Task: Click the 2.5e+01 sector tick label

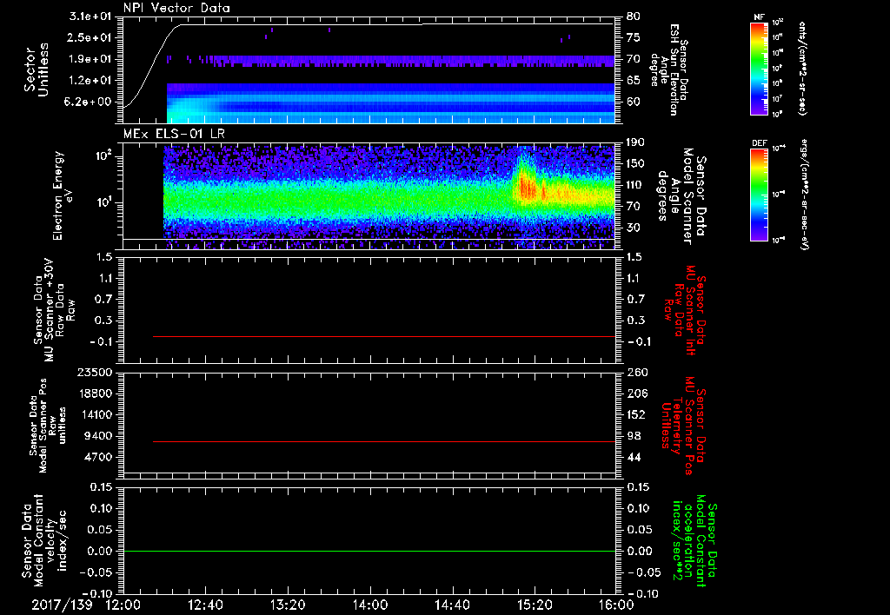Action: (90, 37)
